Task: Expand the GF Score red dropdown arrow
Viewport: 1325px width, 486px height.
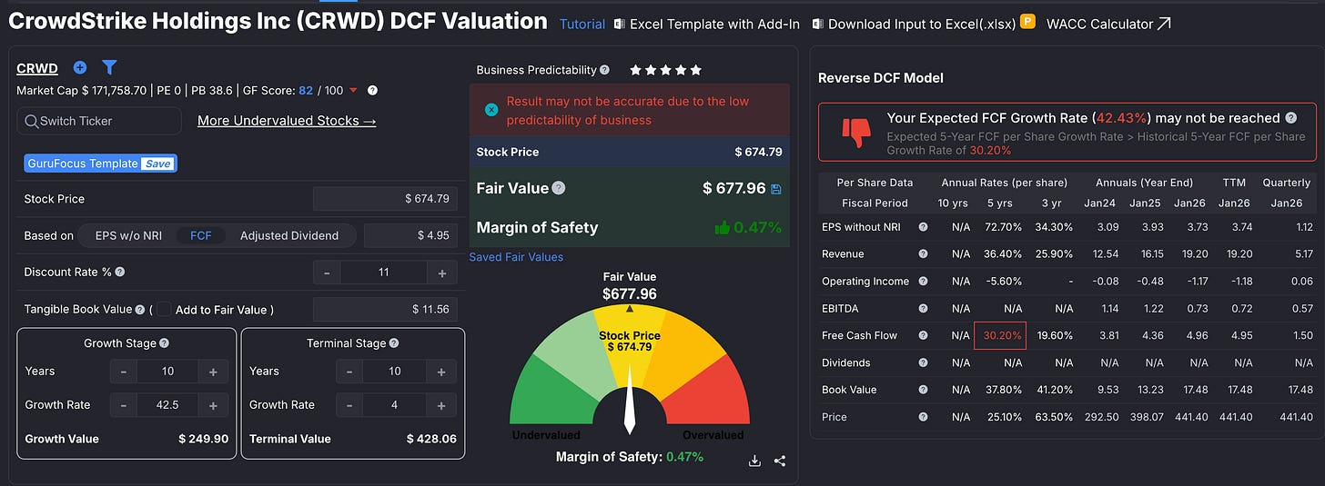Action: [354, 90]
